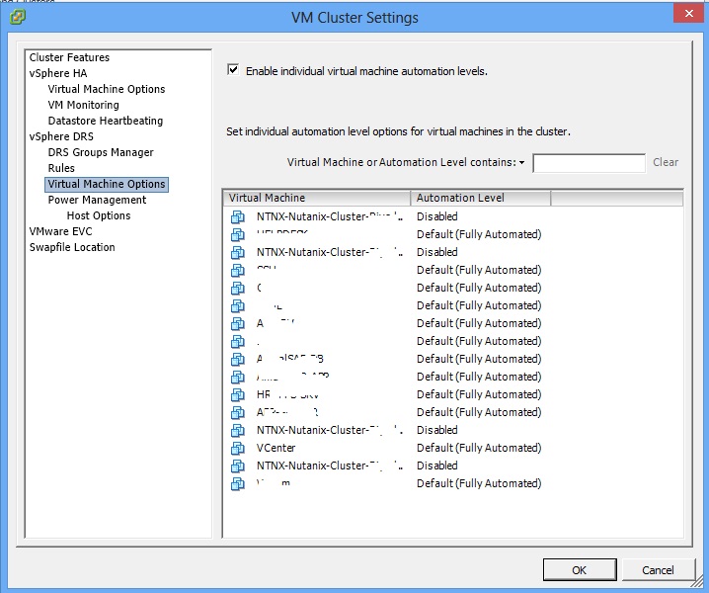Viewport: 709px width, 593px height.
Task: Click the topmost NTNX-Nutanix-Cluster VM icon
Action: click(x=237, y=217)
